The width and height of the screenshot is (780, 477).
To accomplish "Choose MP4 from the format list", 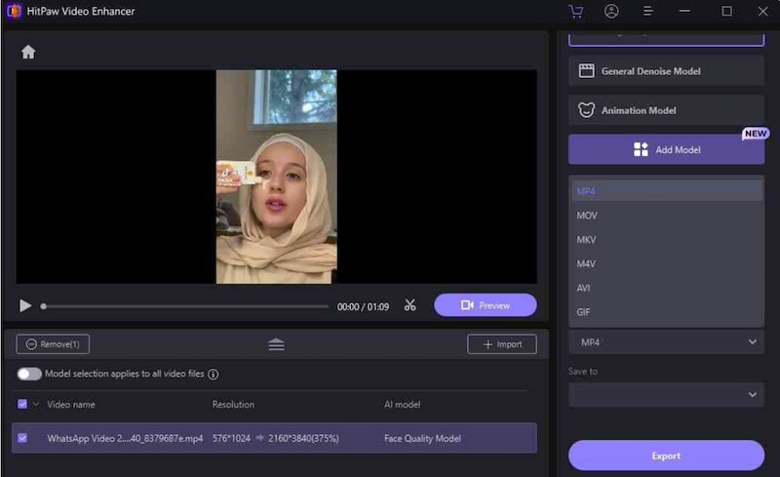I will coord(667,191).
